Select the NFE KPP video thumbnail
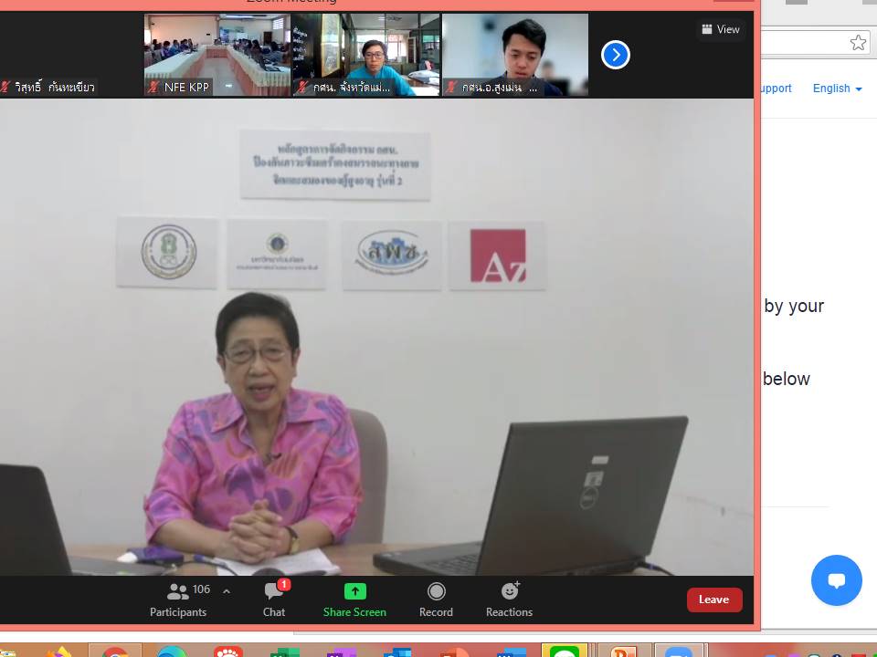 point(217,55)
